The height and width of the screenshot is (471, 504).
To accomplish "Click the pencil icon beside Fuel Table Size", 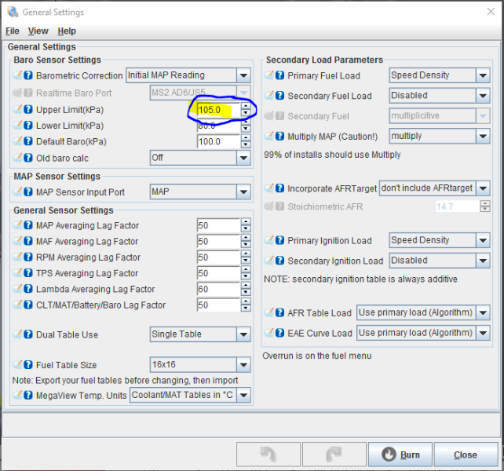I will tap(17, 364).
